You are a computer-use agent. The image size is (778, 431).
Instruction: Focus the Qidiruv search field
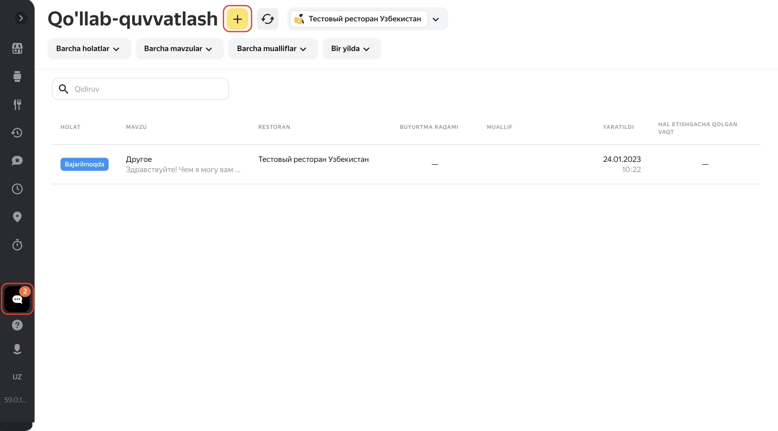tap(140, 89)
